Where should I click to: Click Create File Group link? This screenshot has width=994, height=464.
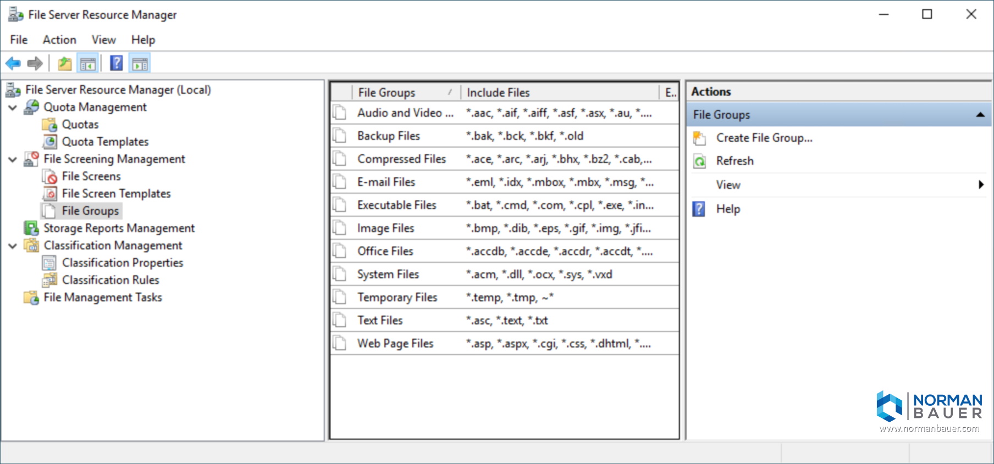tap(764, 138)
